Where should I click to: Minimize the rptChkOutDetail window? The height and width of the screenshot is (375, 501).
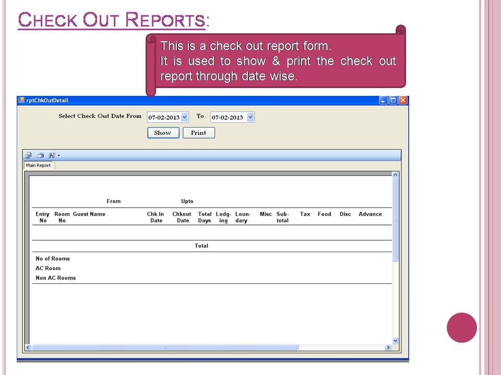[383, 100]
